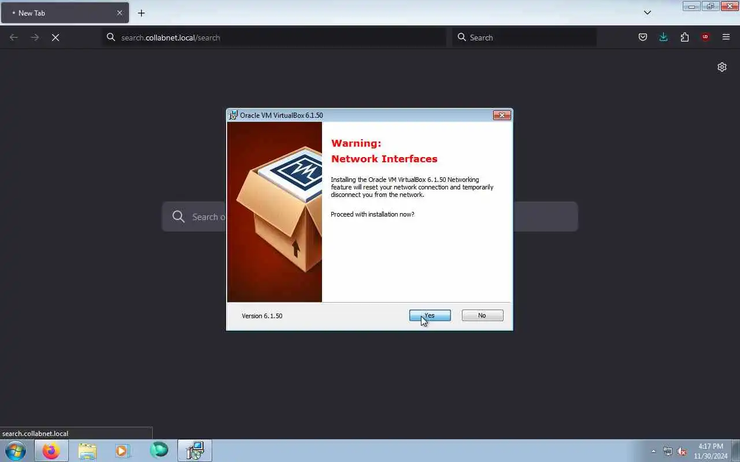740x462 pixels.
Task: Stop loading the page in Firefox
Action: (x=55, y=38)
